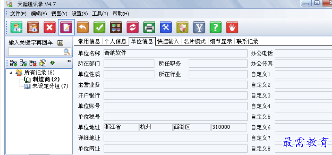The width and height of the screenshot is (332, 155).
Task: Click the add group icon in tree toolbar
Action: point(13,63)
